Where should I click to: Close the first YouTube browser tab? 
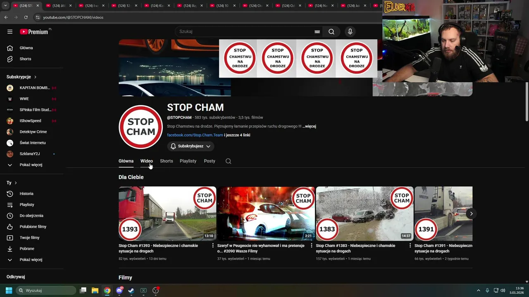point(38,6)
